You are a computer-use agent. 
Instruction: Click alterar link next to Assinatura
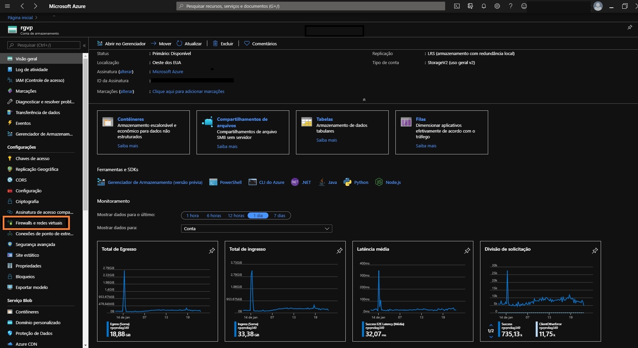pyautogui.click(x=126, y=71)
